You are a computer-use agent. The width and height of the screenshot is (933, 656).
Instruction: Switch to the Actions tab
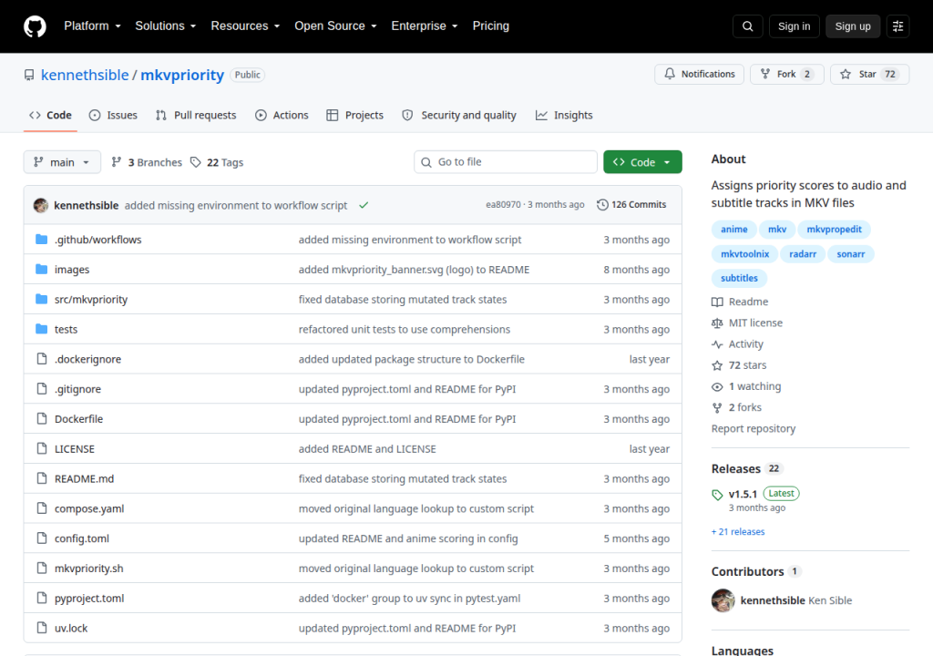[x=282, y=115]
